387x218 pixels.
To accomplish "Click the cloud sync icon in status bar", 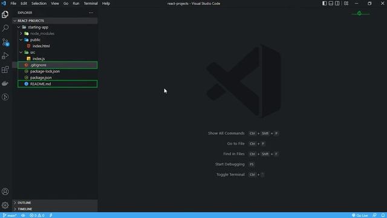I will (23, 216).
